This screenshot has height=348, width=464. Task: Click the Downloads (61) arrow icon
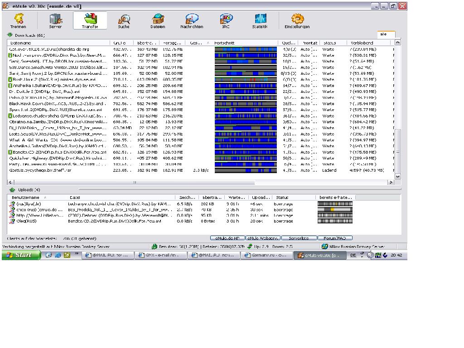pyautogui.click(x=10, y=35)
